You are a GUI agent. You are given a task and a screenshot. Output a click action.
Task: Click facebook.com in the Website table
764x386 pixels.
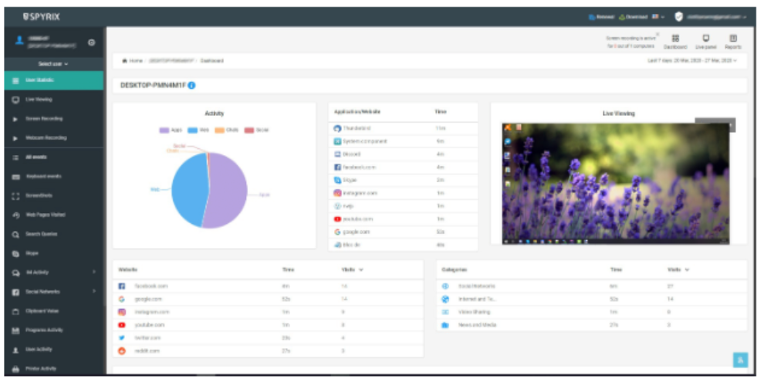[150, 286]
